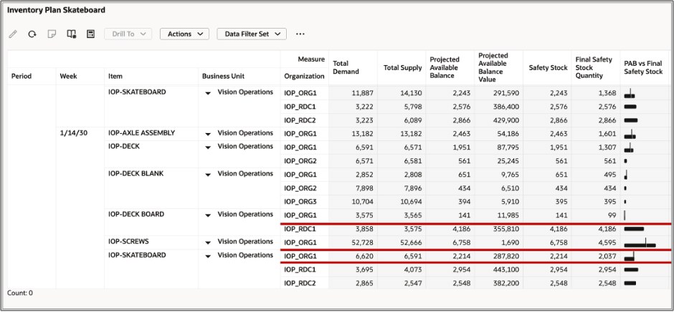The width and height of the screenshot is (674, 312).
Task: Click balance value 291,590
Action: pyautogui.click(x=507, y=93)
